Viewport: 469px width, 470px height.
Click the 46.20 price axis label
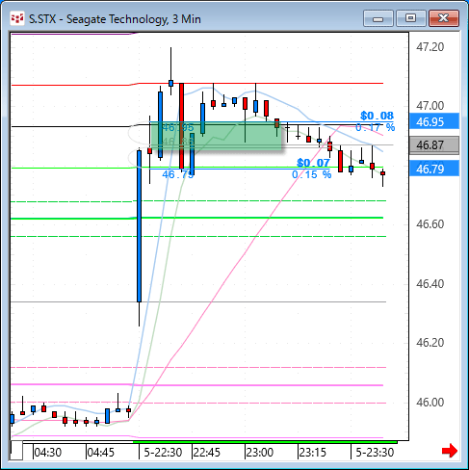[x=430, y=343]
